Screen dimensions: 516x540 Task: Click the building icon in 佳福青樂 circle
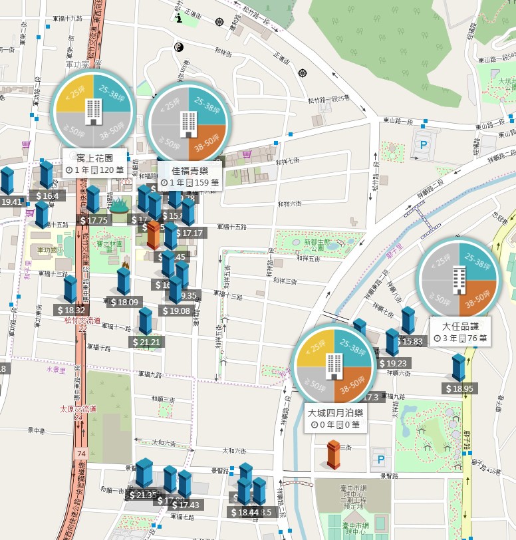188,124
